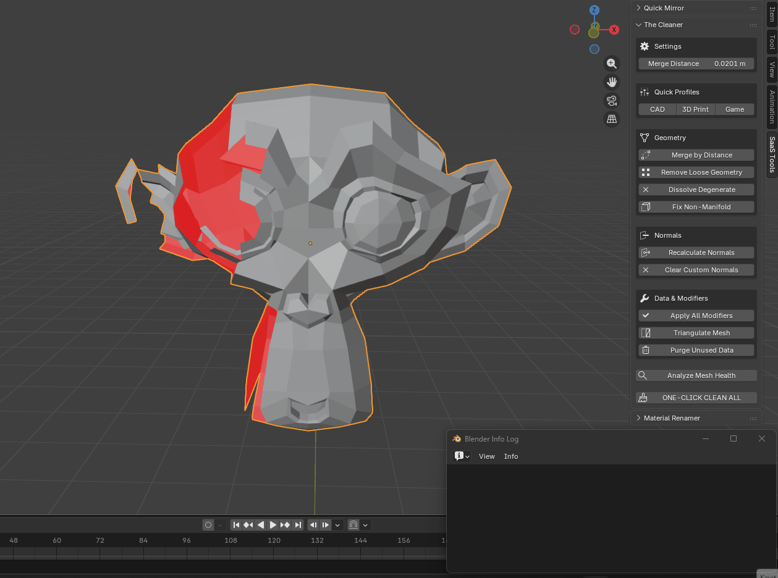The image size is (778, 578).
Task: Expand the Material Renamer panel
Action: coord(638,418)
